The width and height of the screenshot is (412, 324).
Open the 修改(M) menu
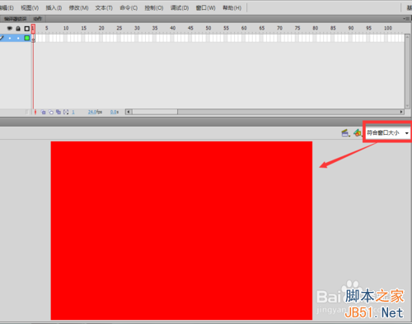tap(78, 7)
